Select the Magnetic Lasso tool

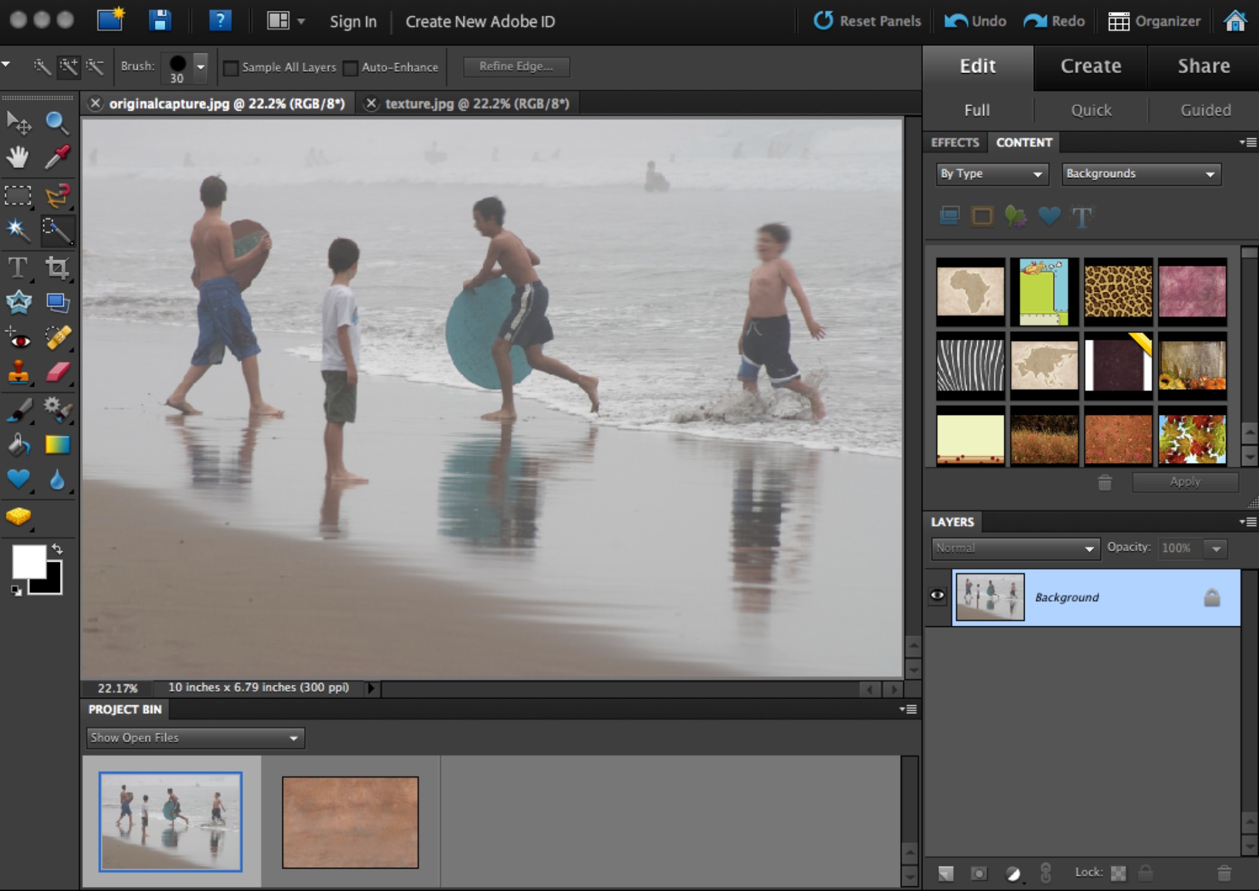coord(57,196)
